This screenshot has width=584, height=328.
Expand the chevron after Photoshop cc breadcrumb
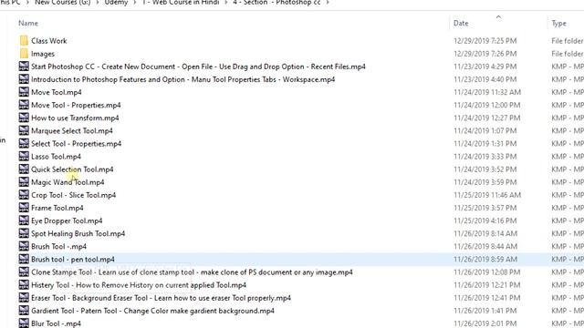[328, 3]
